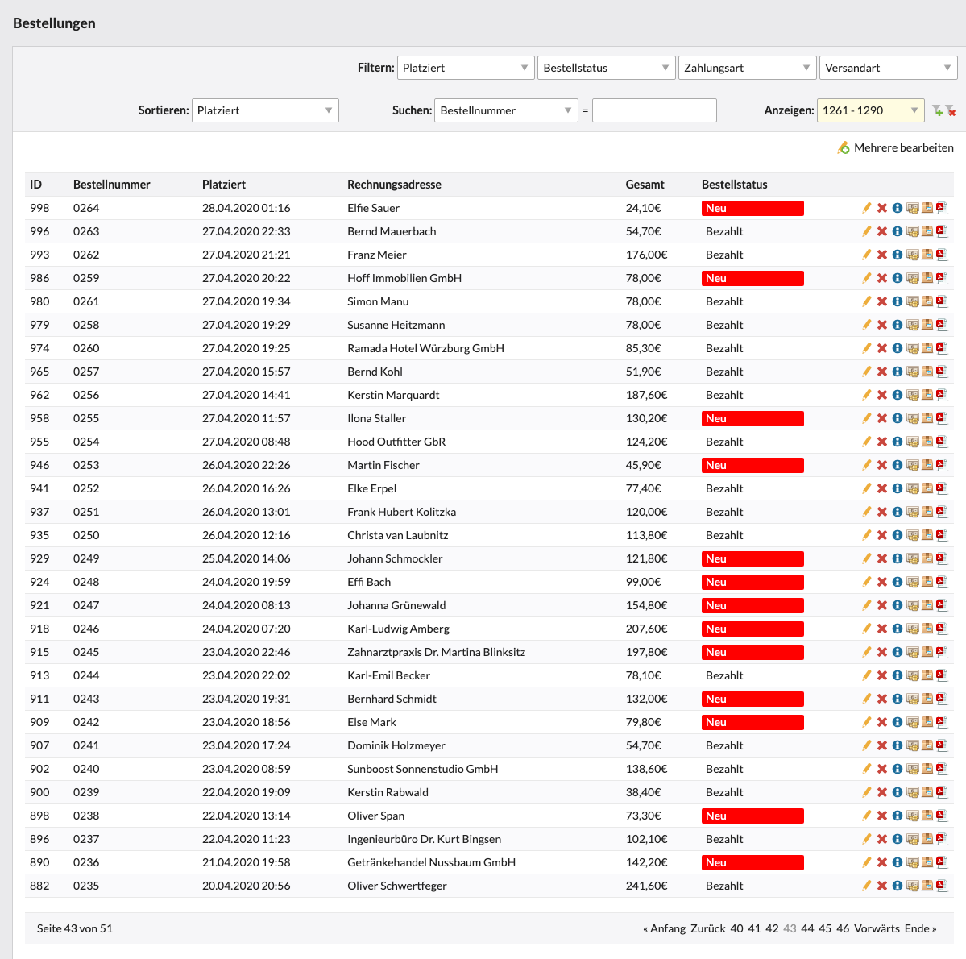Click the Neu status of order 0264
966x959 pixels.
752,208
